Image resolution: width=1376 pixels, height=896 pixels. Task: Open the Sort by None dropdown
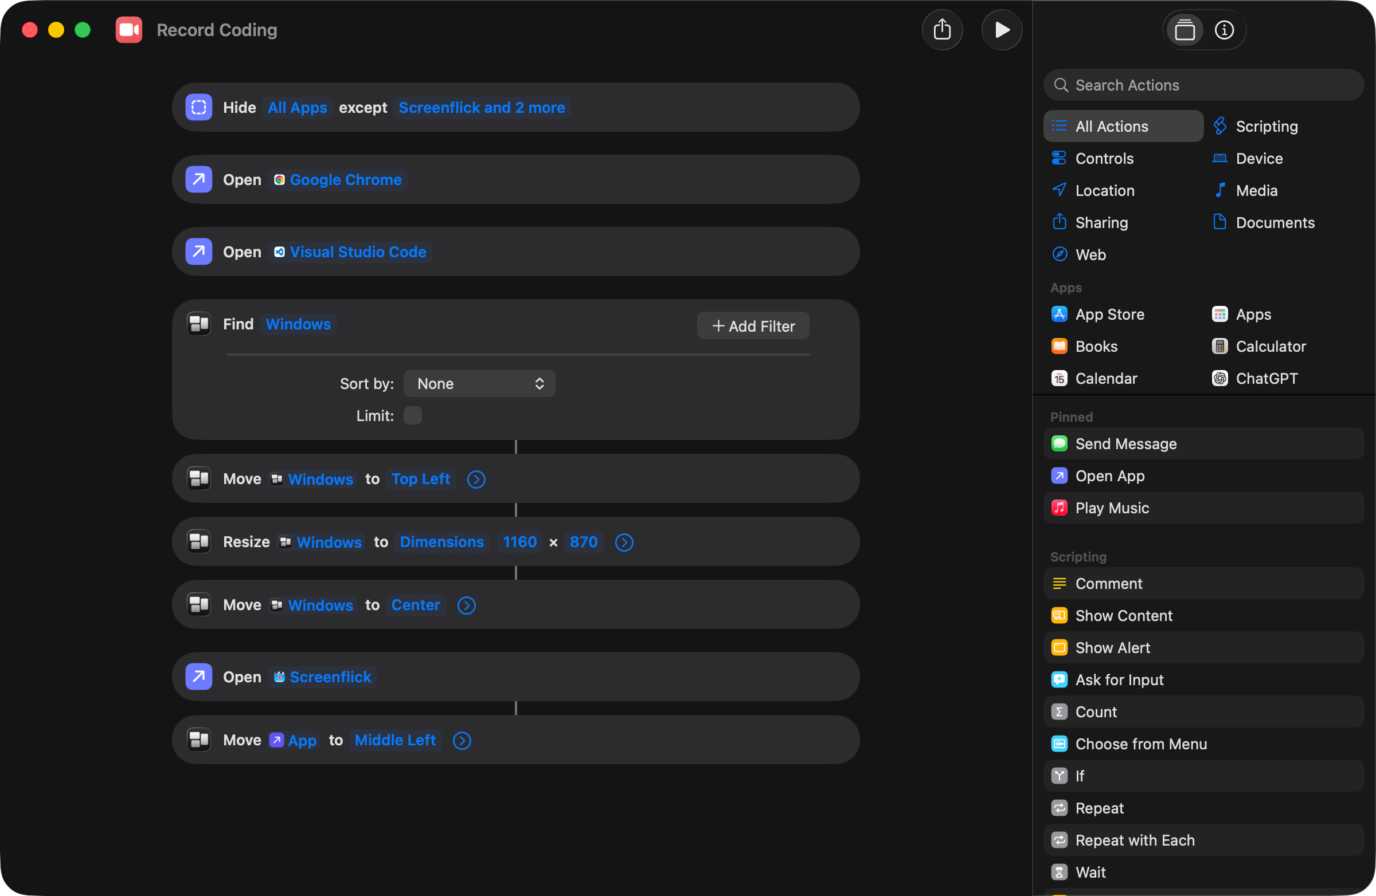click(x=479, y=384)
